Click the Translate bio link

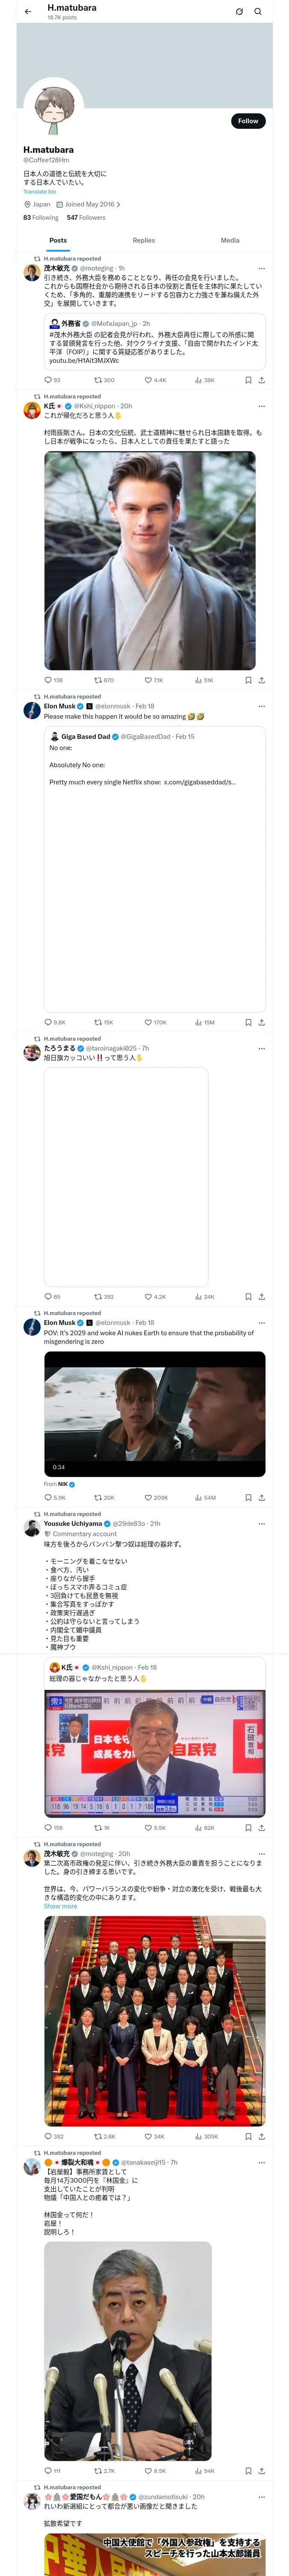tap(40, 191)
